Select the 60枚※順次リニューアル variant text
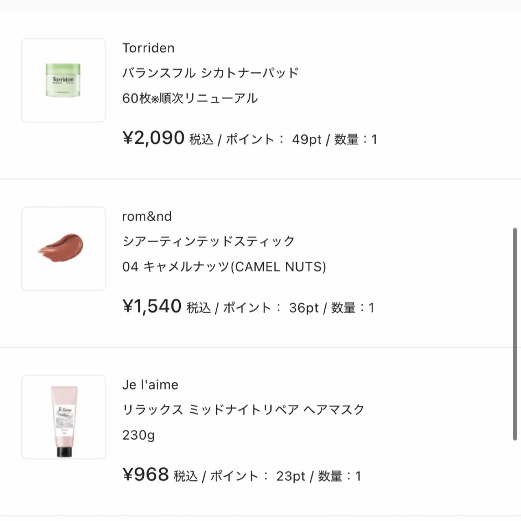Screen dimensions: 521x521 [x=190, y=99]
